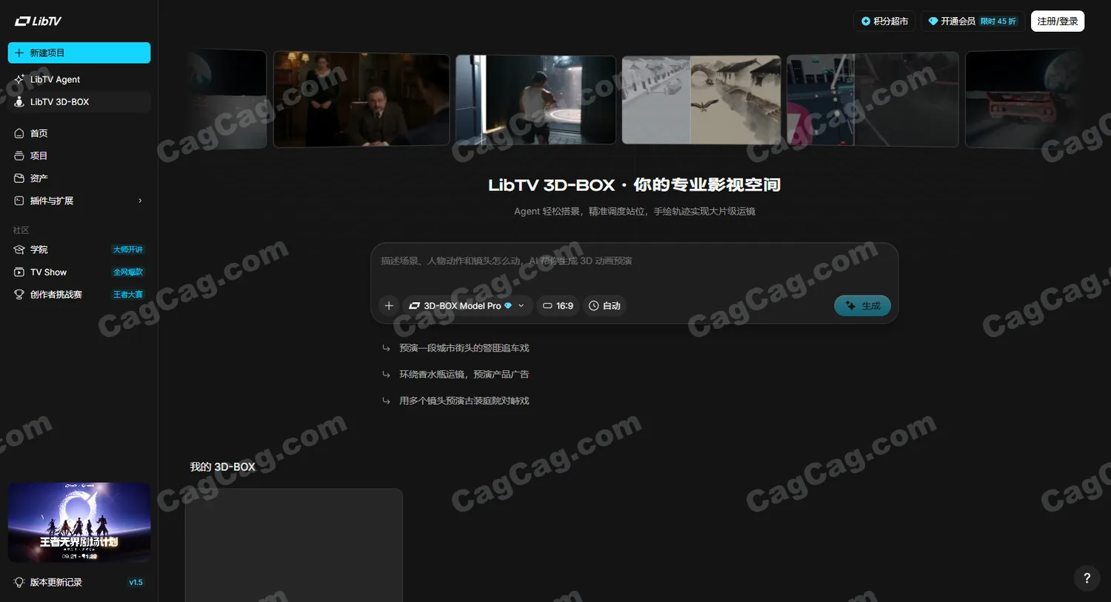1111x602 pixels.
Task: Click the 王者大赛 badge
Action: pos(128,294)
